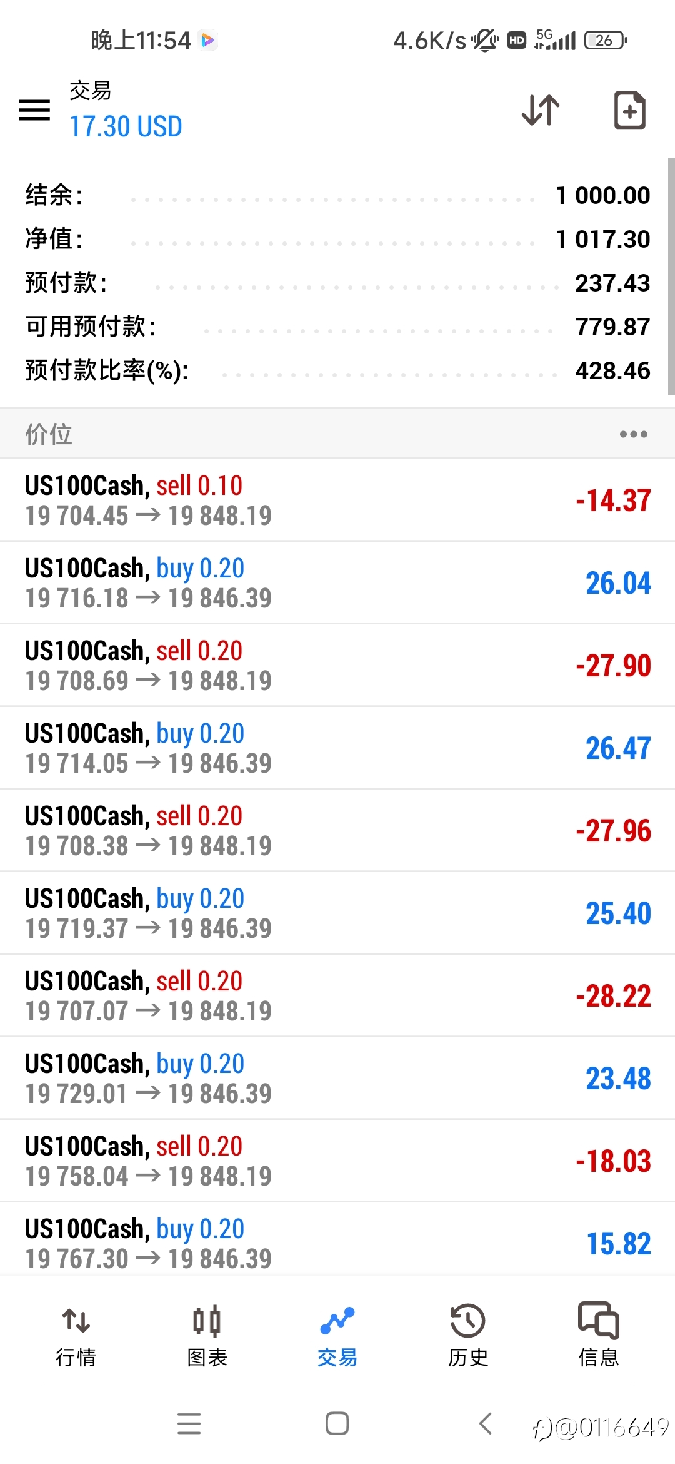Tap the buy position with profit 15.82
Screen dimensions: 675x1464
[337, 1243]
